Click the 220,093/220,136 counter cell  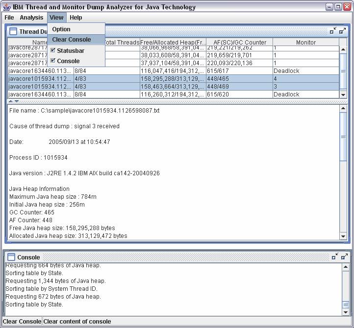pos(240,63)
